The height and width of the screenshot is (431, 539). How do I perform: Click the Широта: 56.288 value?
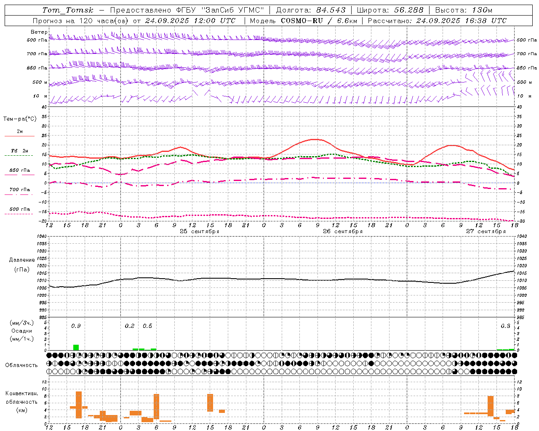[390, 10]
